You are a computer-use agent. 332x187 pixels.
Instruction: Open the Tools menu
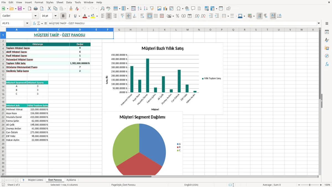78,2
